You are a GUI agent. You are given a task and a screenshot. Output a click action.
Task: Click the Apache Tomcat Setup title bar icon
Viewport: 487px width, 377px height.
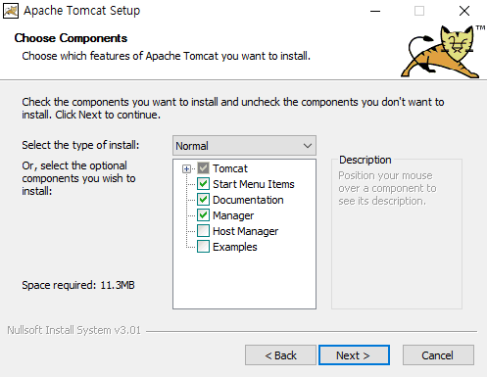click(x=11, y=11)
